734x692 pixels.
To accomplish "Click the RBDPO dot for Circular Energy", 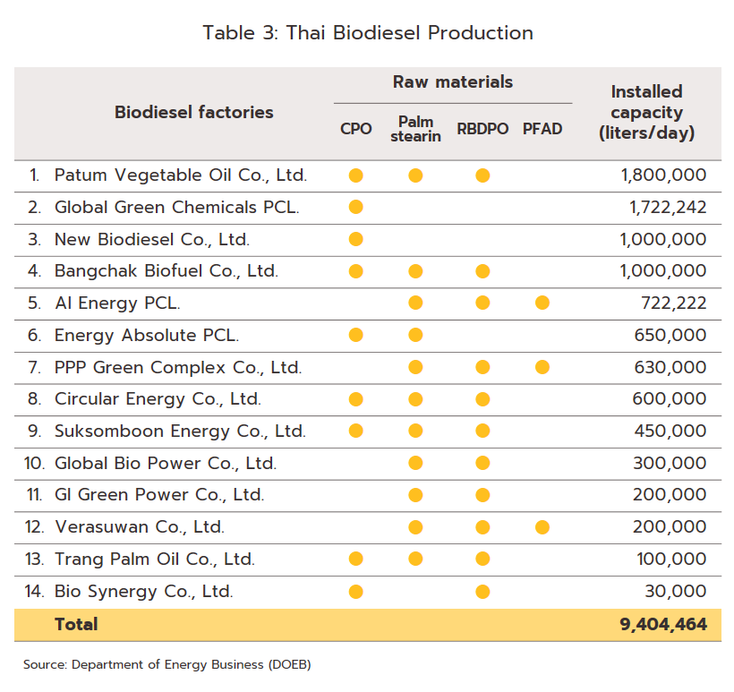I will (482, 399).
